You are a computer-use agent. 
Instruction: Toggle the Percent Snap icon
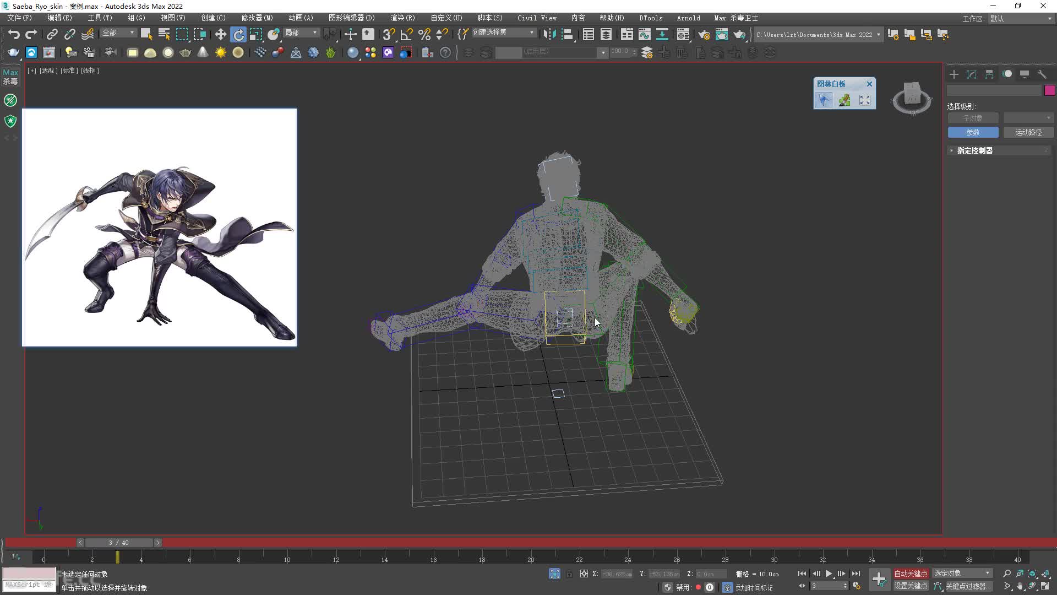tap(424, 34)
